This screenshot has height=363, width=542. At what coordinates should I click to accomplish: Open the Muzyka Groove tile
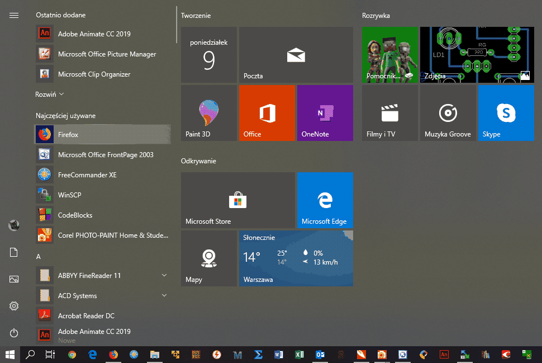448,113
